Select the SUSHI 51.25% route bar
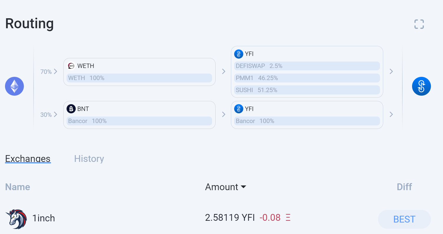This screenshot has width=443, height=234. (x=307, y=90)
